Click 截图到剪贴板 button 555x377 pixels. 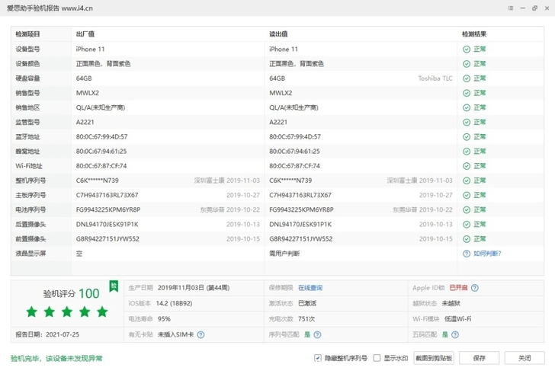tap(434, 358)
